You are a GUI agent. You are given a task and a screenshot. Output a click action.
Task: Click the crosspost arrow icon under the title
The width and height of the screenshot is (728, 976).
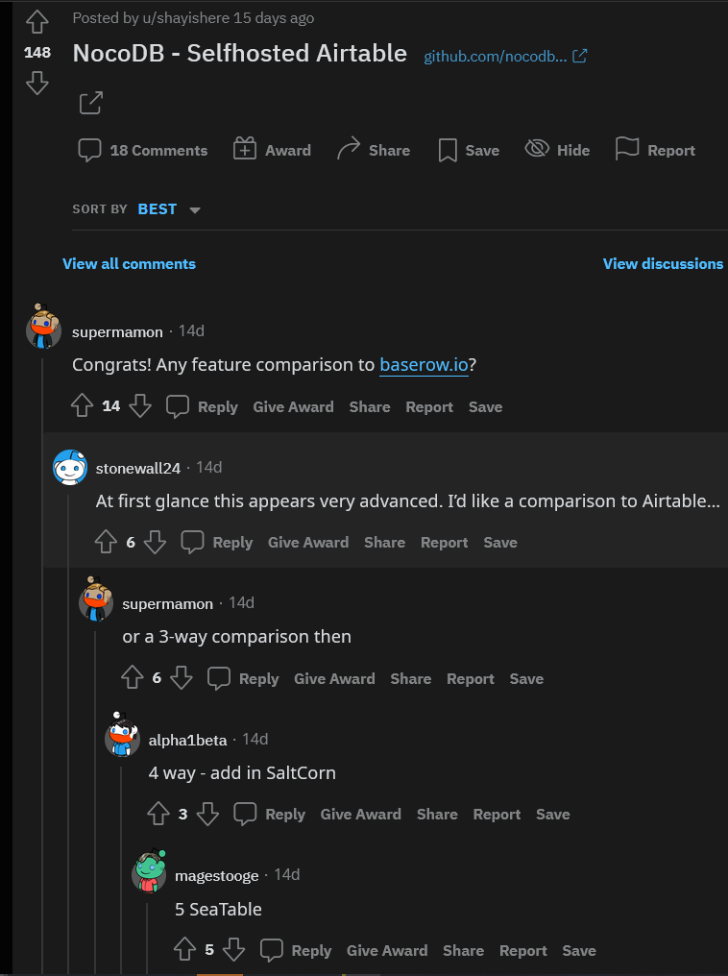(90, 103)
